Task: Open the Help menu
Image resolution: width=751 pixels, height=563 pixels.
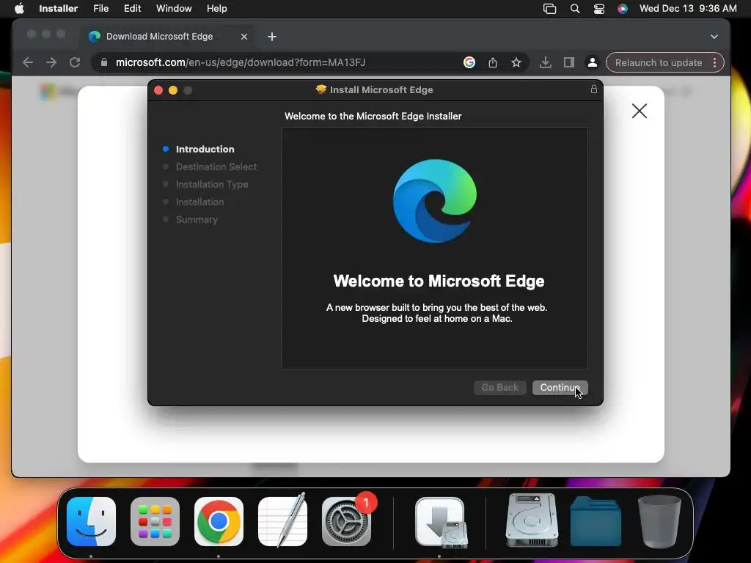Action: coord(216,9)
